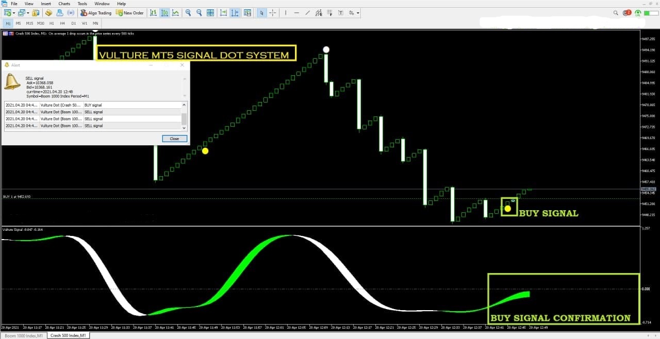Select the horizontal line drawing tool
660x339 pixels.
coord(296,12)
